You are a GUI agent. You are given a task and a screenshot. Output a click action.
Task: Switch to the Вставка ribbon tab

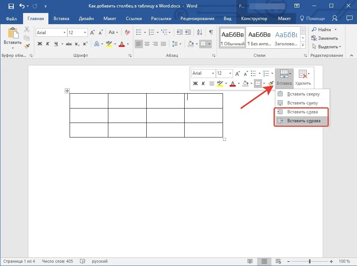[x=61, y=19]
